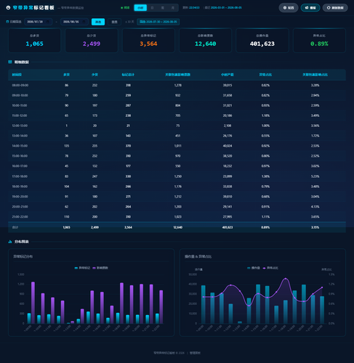Select the 2,499 purple KPI card
Screen dimensions: 354x363
[x=92, y=41]
